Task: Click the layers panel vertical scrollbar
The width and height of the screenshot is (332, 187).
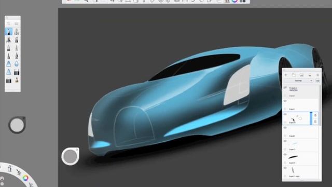Action: point(320,106)
